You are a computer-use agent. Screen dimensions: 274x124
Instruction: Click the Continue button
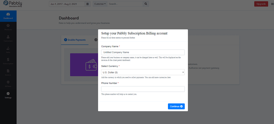coord(176,106)
